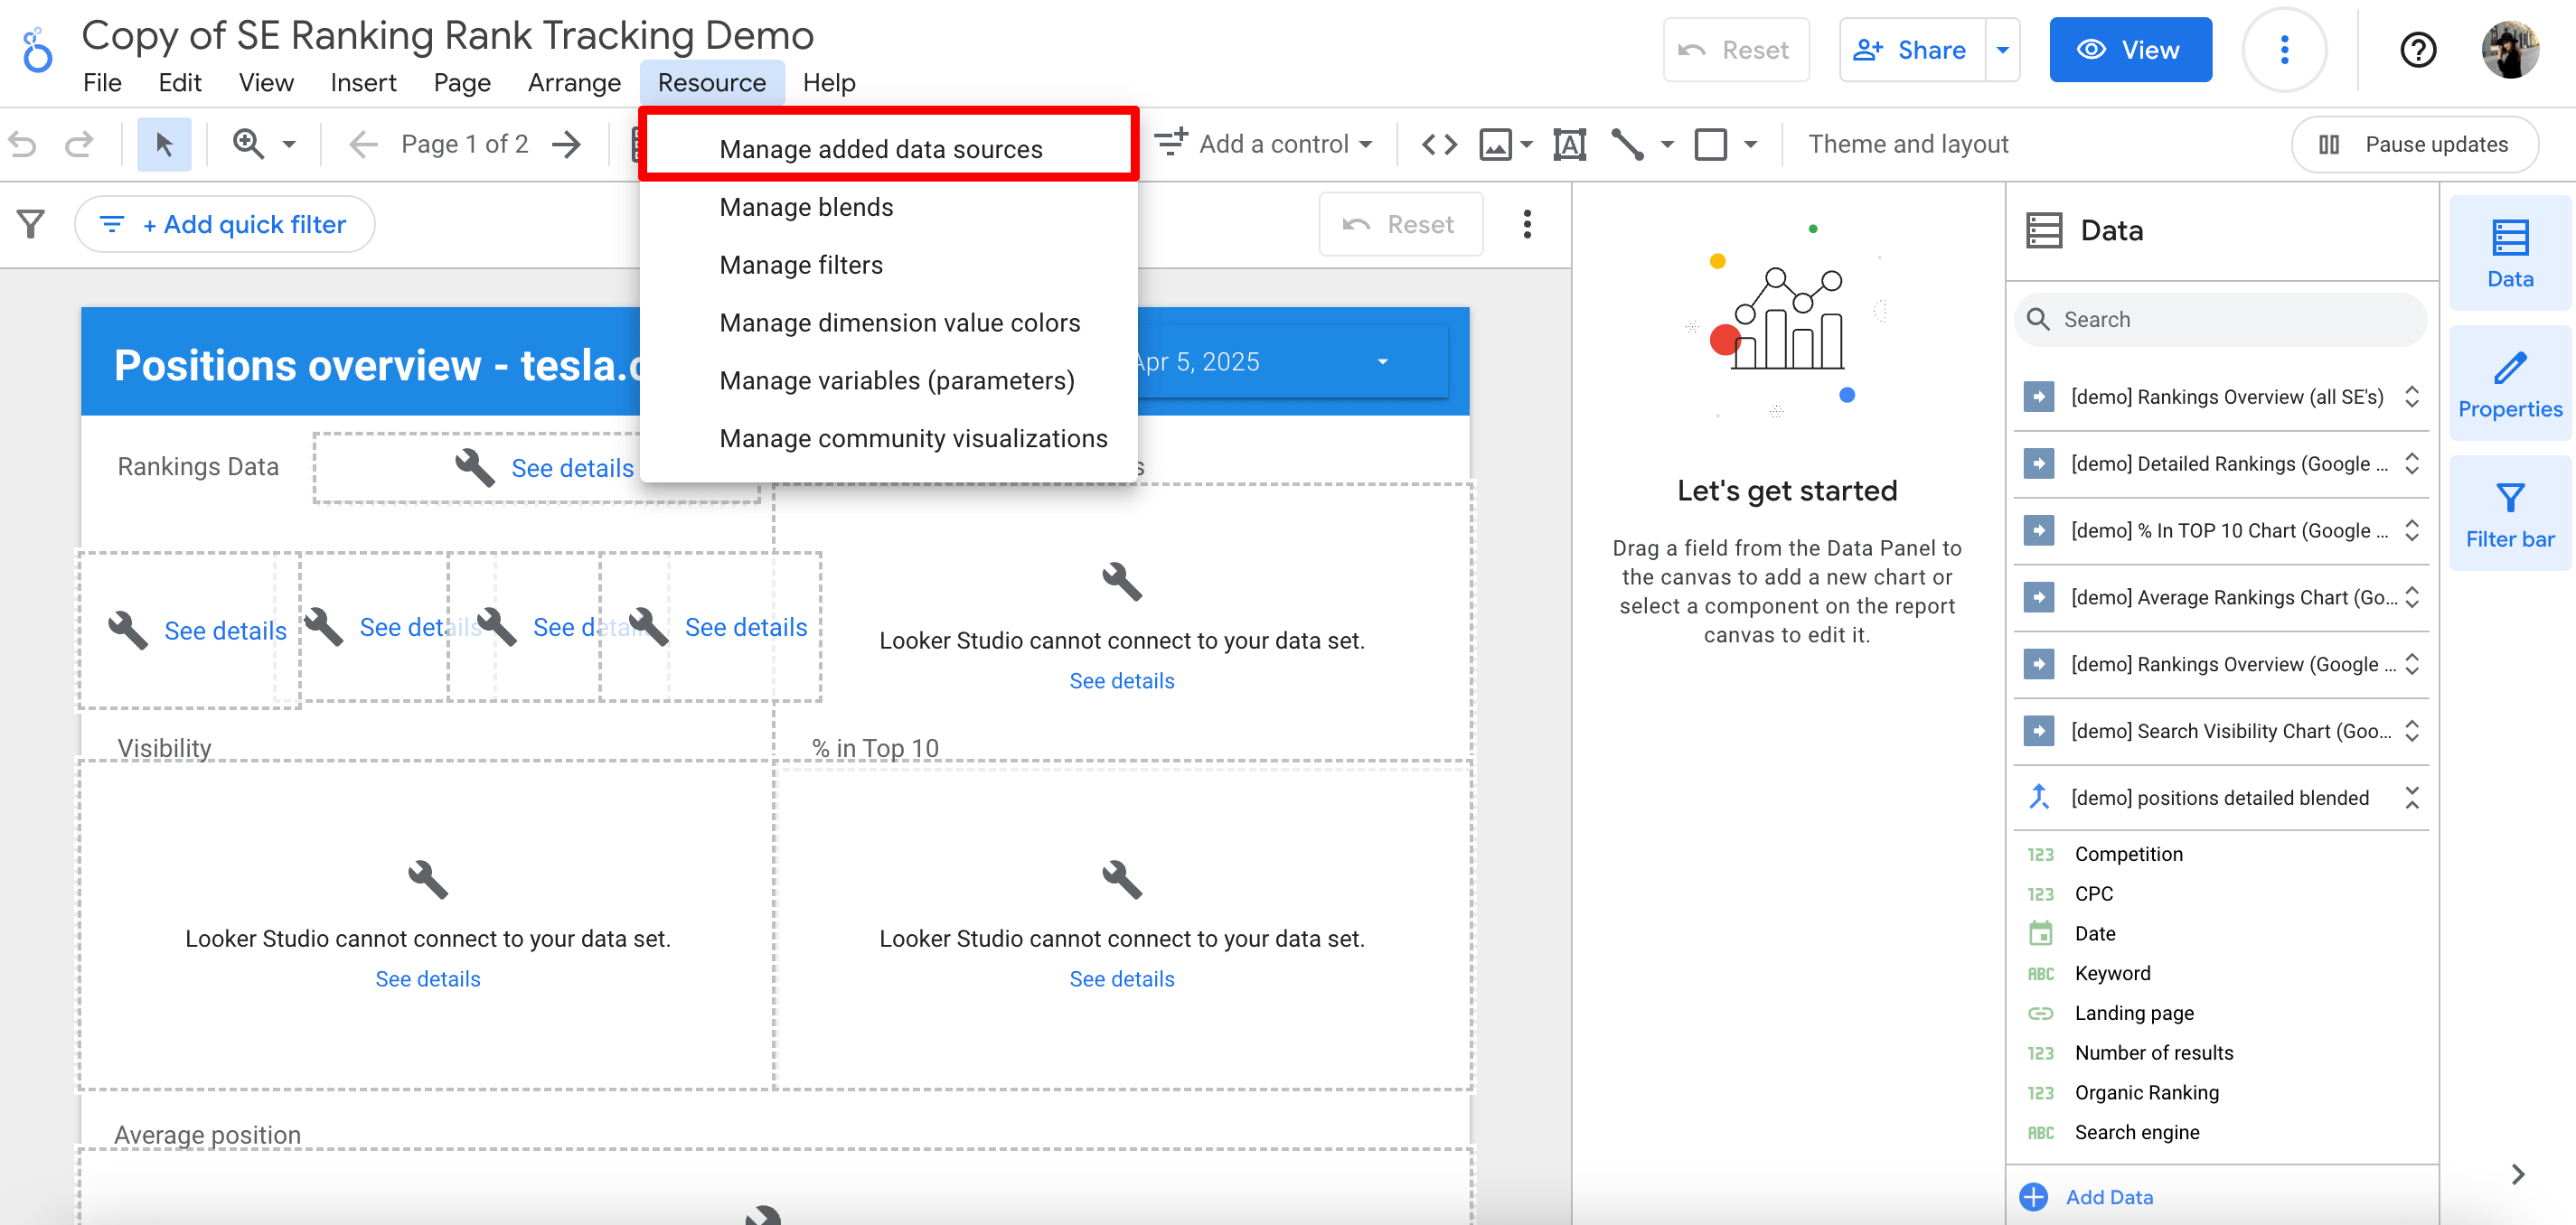This screenshot has width=2576, height=1225.
Task: Open the Properties side panel tab
Action: [x=2510, y=384]
